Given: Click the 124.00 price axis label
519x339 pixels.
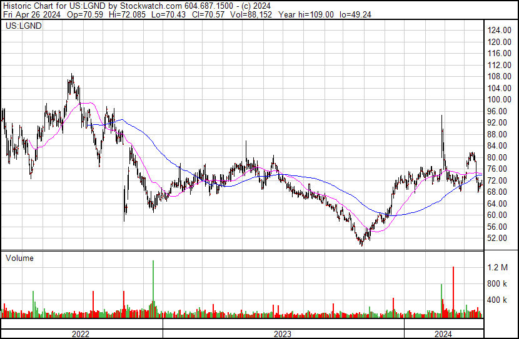Looking at the screenshot, I should pyautogui.click(x=501, y=31).
